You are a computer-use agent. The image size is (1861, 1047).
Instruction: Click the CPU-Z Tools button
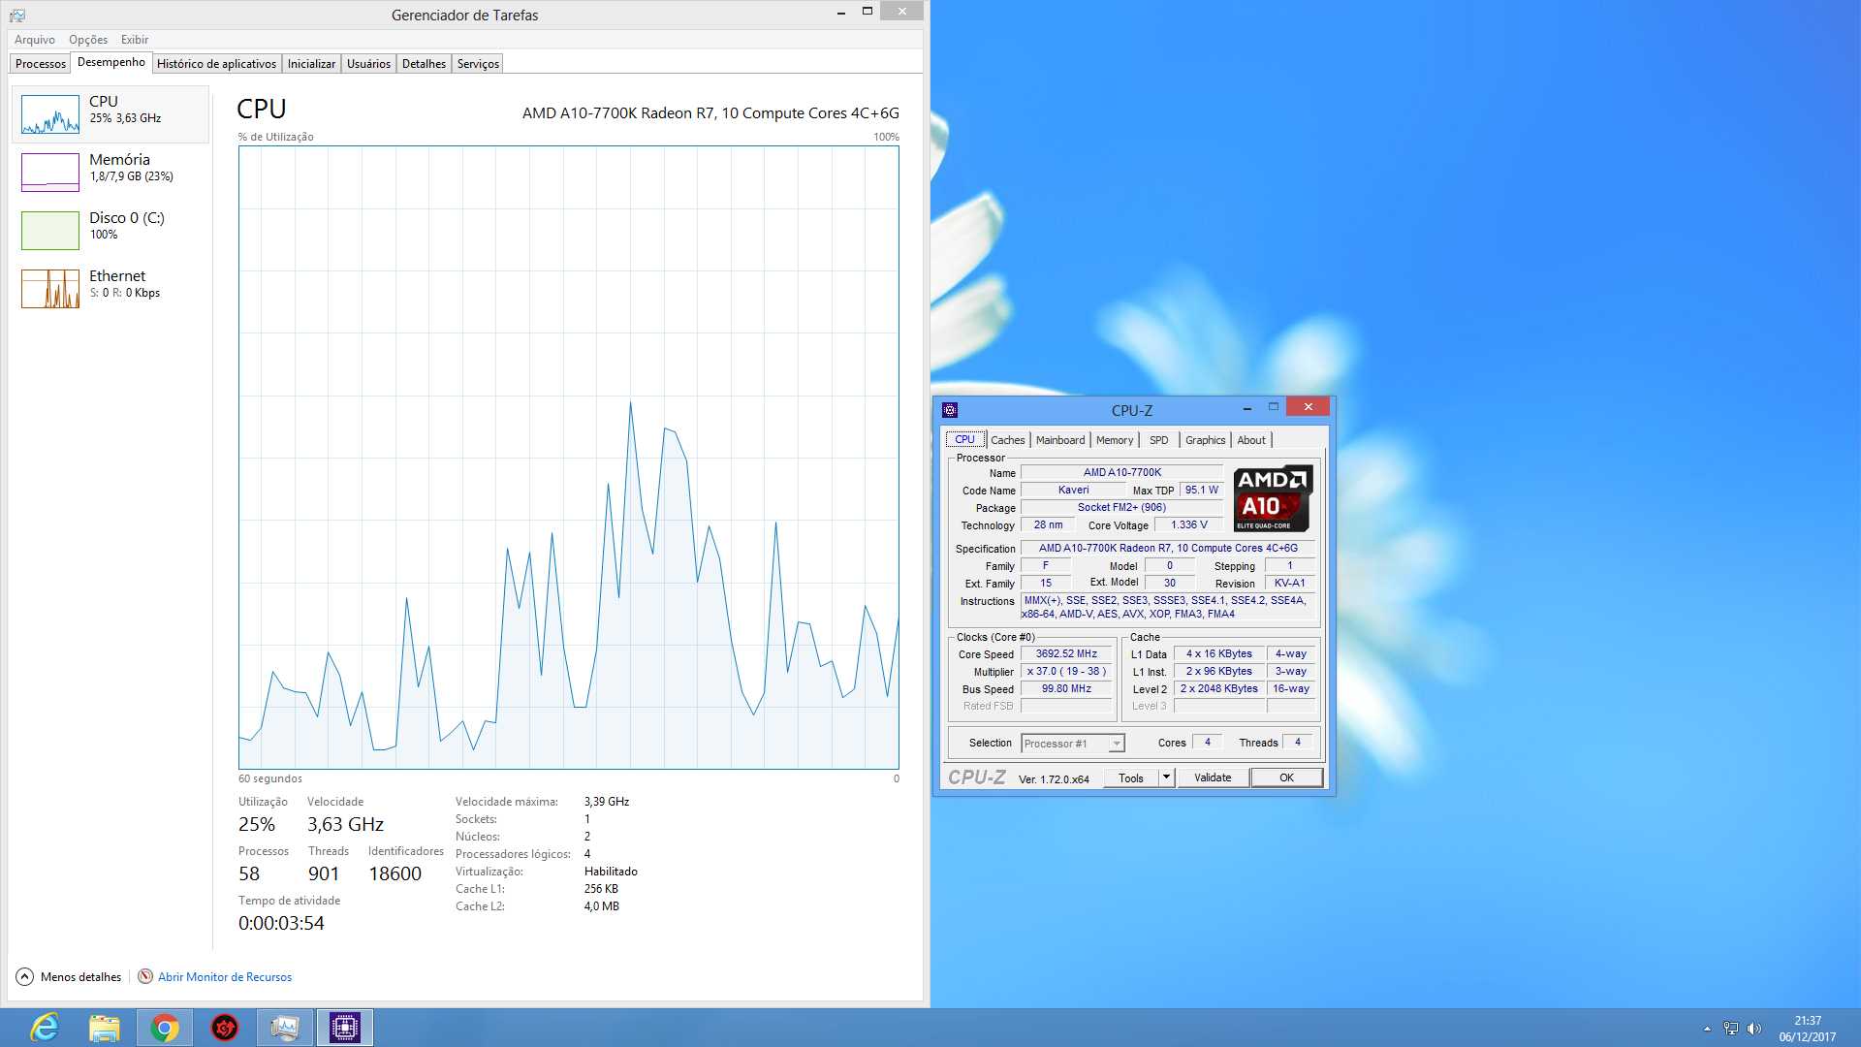pos(1131,777)
